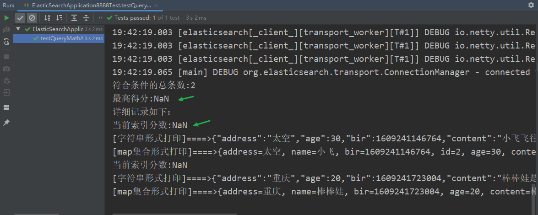
Task: Click the '符合条件的总条数:2' output line
Action: tap(154, 86)
